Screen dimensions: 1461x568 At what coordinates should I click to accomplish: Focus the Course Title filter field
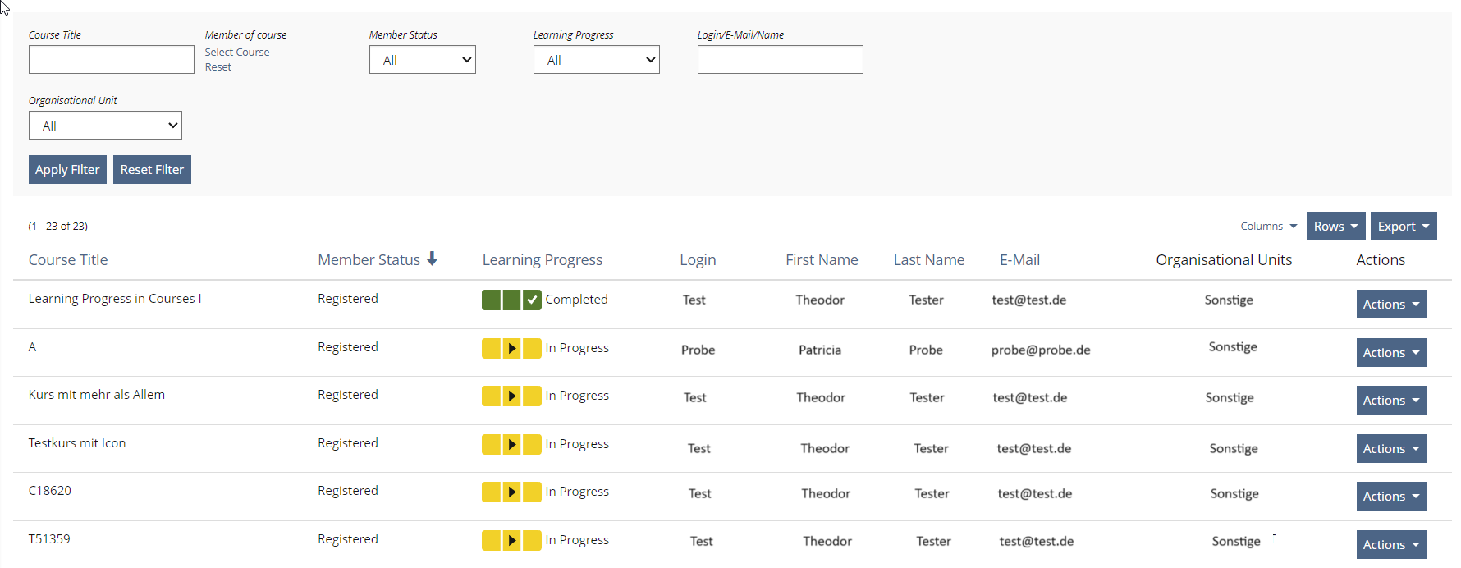coord(112,60)
